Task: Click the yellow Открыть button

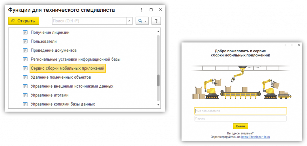Action: point(24,21)
